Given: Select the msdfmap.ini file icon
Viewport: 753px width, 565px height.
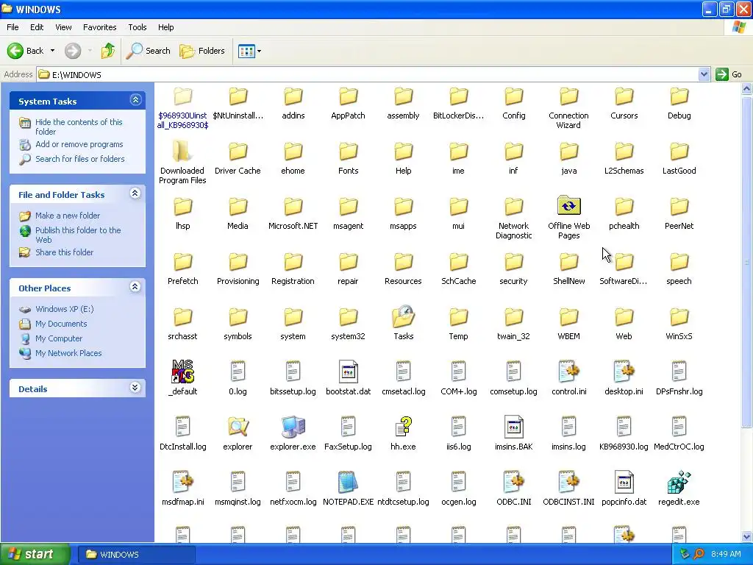Looking at the screenshot, I should pyautogui.click(x=182, y=482).
